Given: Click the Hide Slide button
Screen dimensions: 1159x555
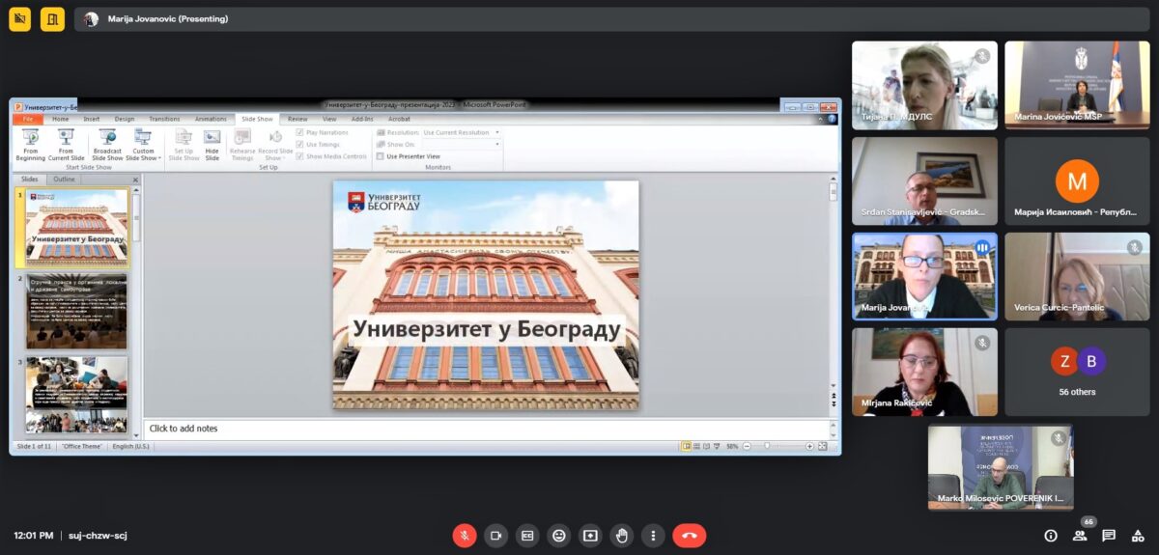Looking at the screenshot, I should click(x=212, y=145).
